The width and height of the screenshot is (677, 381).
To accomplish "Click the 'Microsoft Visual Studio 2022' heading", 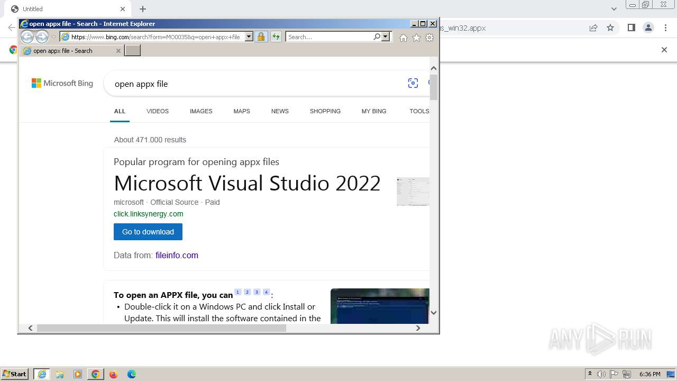I will click(x=247, y=183).
